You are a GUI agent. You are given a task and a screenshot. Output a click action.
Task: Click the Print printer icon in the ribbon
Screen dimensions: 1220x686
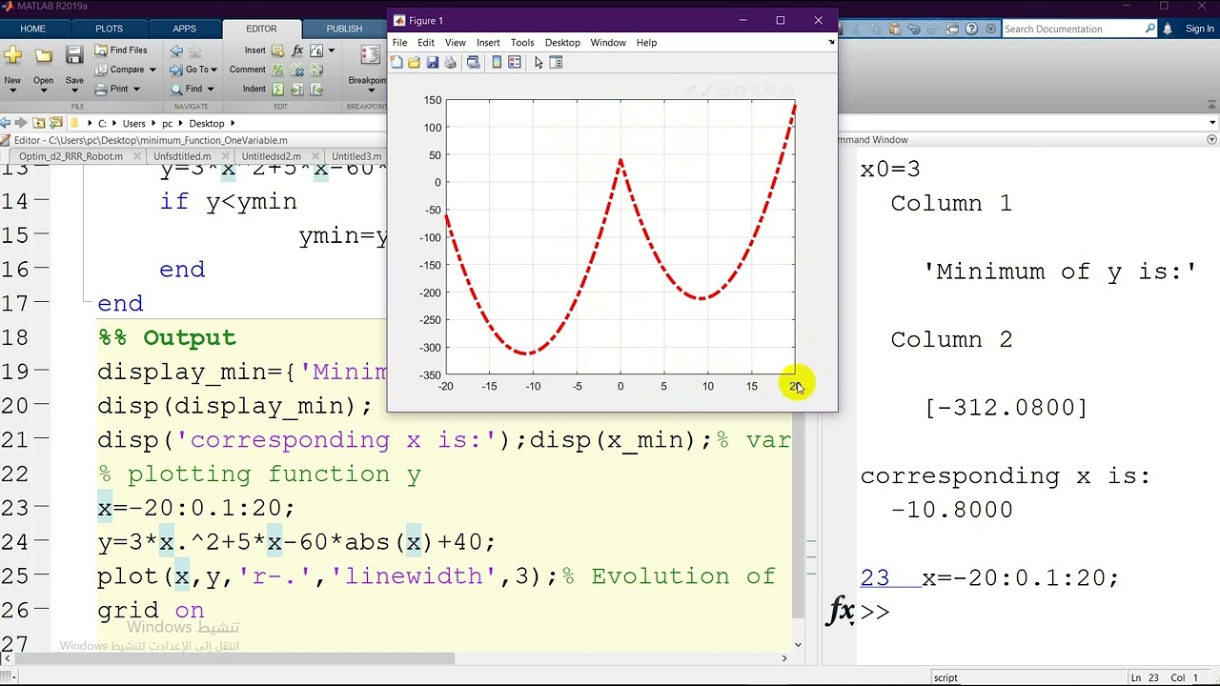pyautogui.click(x=101, y=89)
